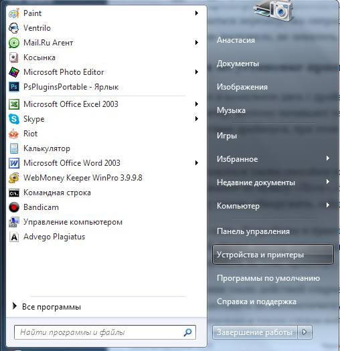This screenshot has width=340, height=351.
Task: Click the Photoshop Ps icon for PsPluginsPortable
Action: (x=14, y=87)
